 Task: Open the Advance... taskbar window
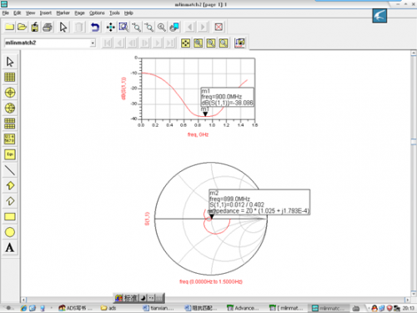click(x=243, y=308)
